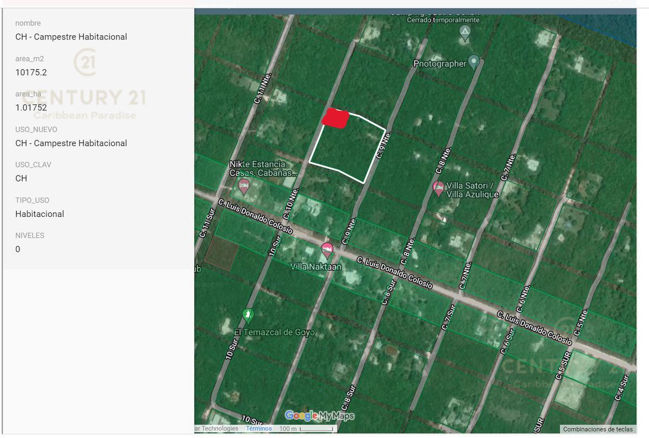Click the red marker on the plot
This screenshot has height=438, width=649.
(335, 118)
